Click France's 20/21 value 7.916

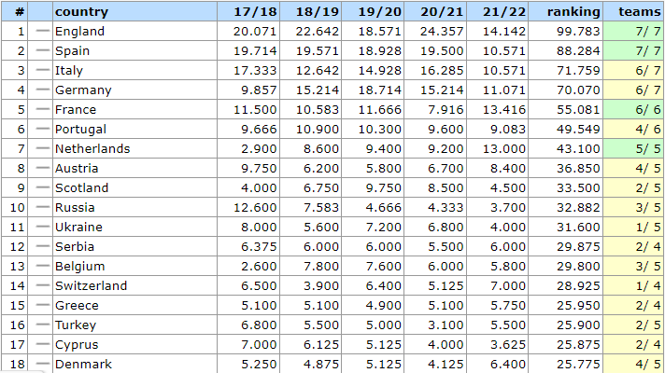(446, 110)
